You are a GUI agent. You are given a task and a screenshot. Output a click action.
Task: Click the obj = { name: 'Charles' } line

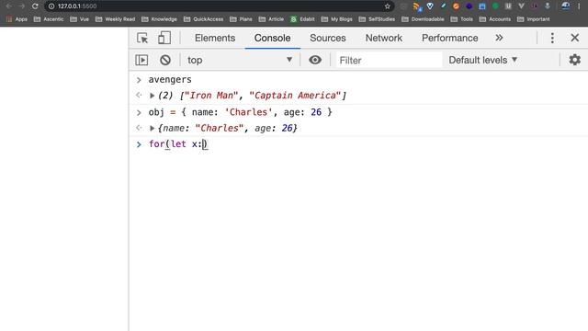click(240, 112)
